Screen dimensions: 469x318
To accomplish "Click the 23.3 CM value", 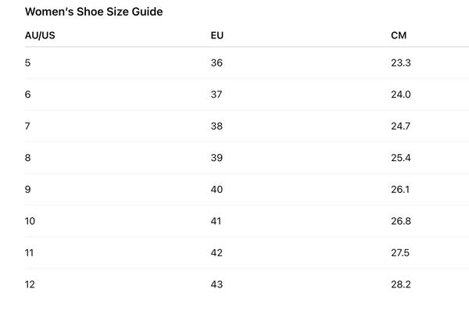I will point(401,63).
